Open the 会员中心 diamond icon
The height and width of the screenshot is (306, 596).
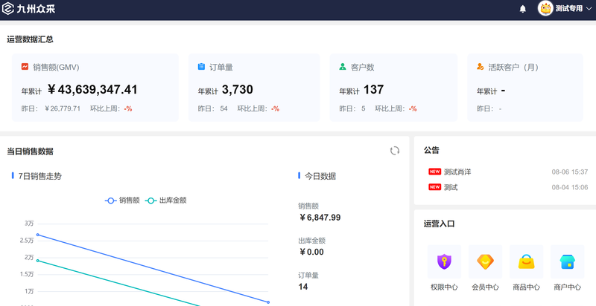[x=485, y=261]
